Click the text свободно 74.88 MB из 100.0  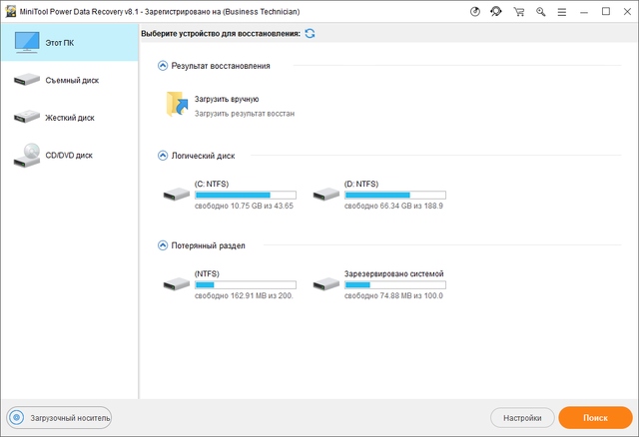(x=393, y=296)
